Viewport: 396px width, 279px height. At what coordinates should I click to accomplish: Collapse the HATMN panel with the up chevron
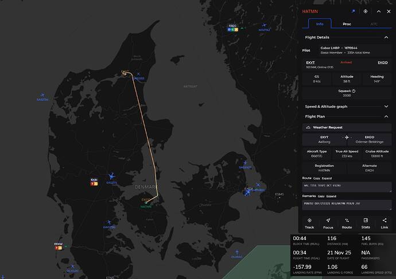click(x=379, y=11)
